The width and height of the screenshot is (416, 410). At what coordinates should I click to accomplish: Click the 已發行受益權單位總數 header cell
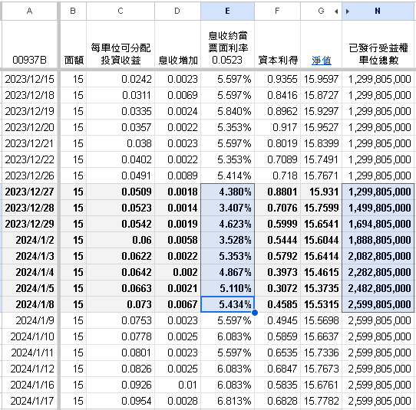pyautogui.click(x=378, y=45)
